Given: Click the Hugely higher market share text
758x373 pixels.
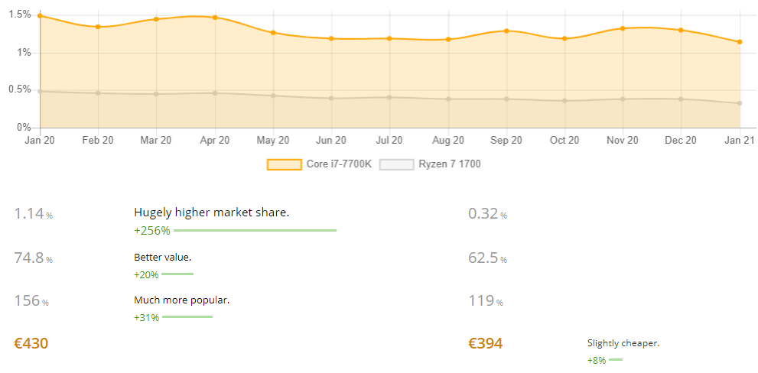Looking at the screenshot, I should 211,212.
